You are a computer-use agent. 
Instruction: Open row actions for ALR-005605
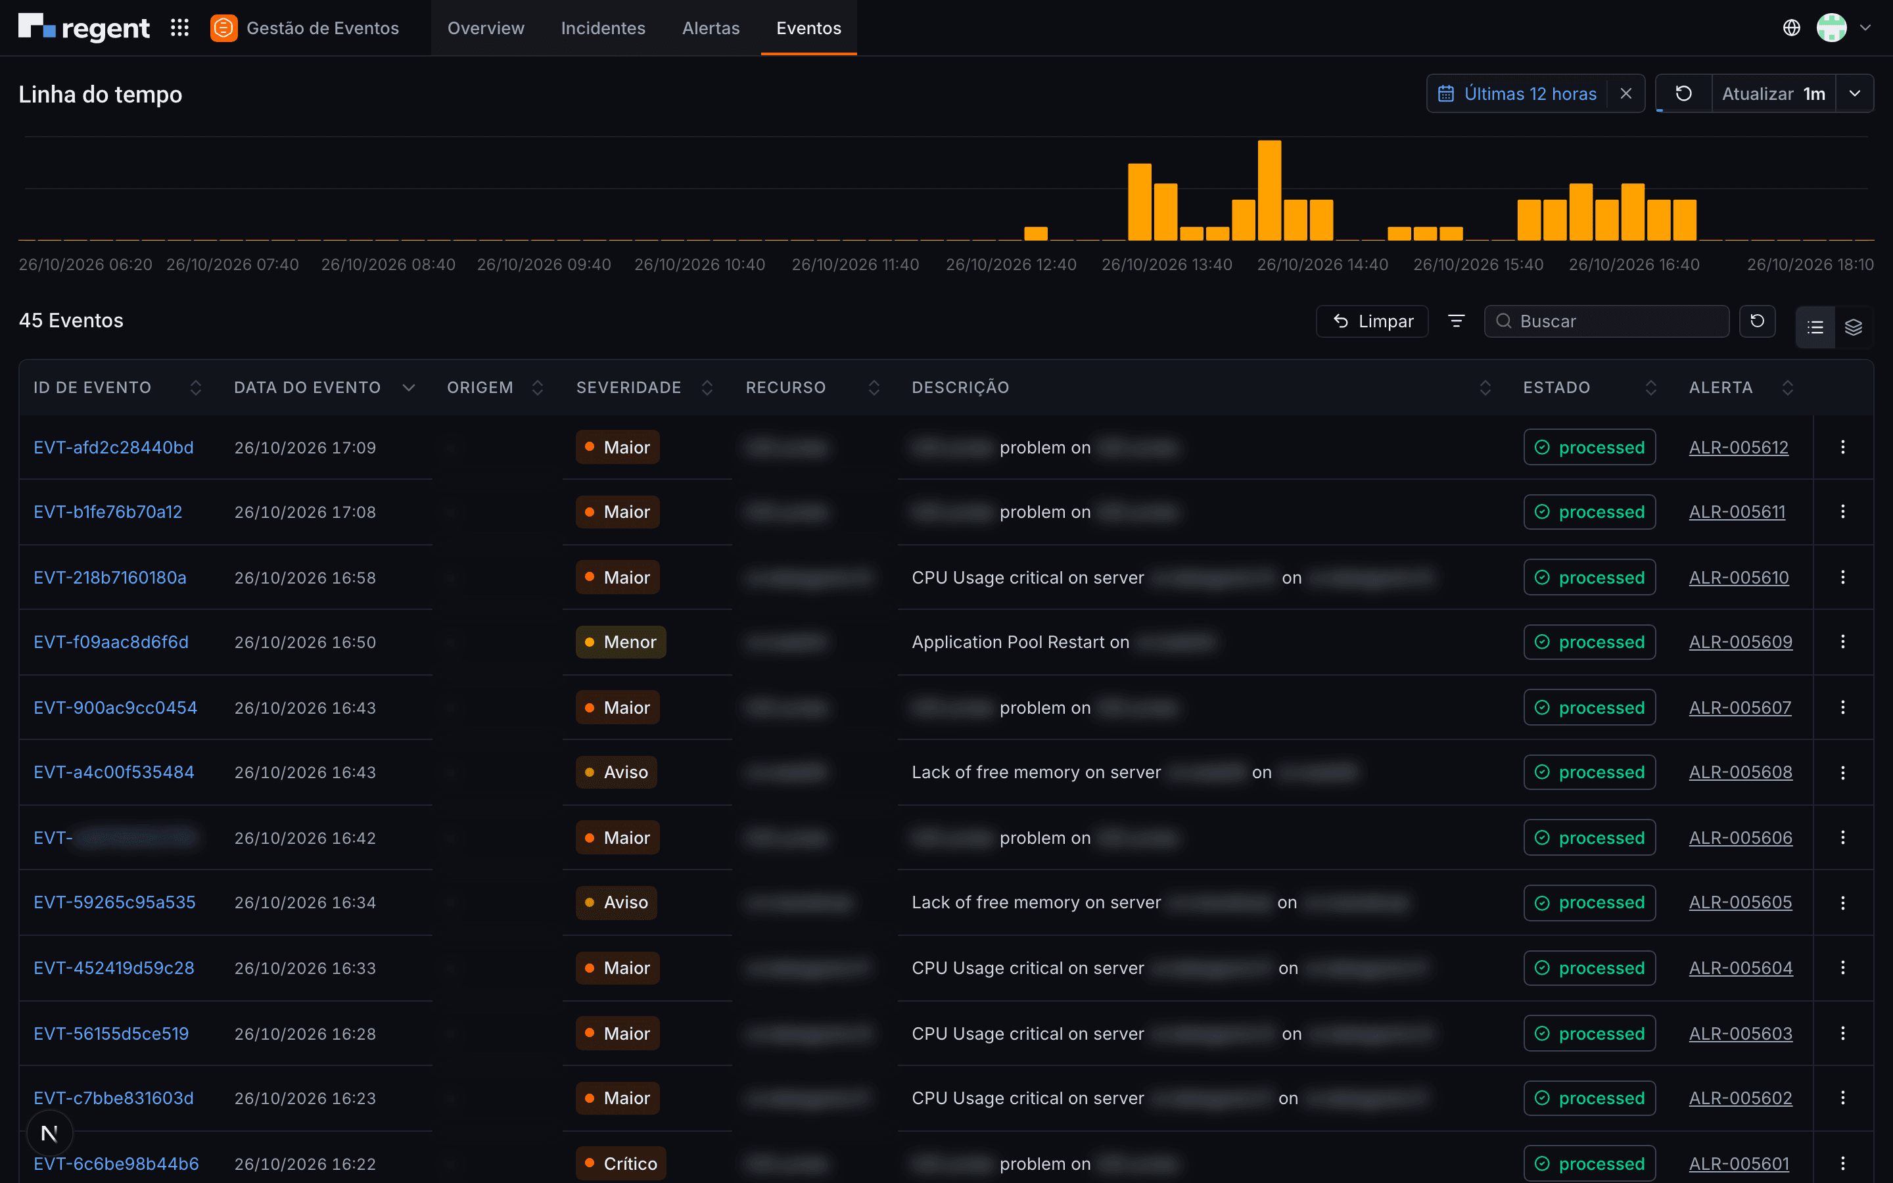coord(1843,902)
